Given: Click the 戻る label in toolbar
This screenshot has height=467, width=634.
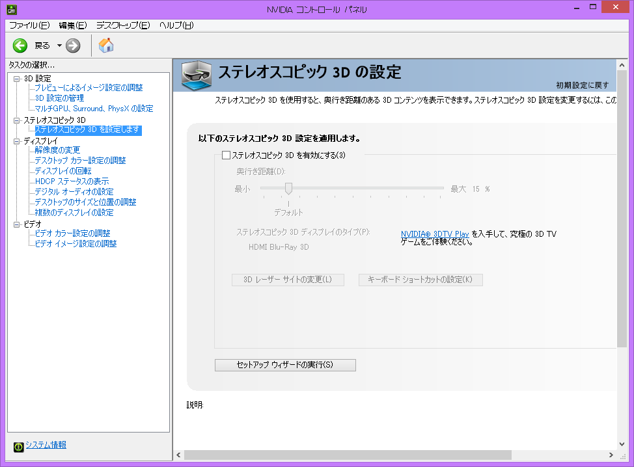Looking at the screenshot, I should coord(42,46).
